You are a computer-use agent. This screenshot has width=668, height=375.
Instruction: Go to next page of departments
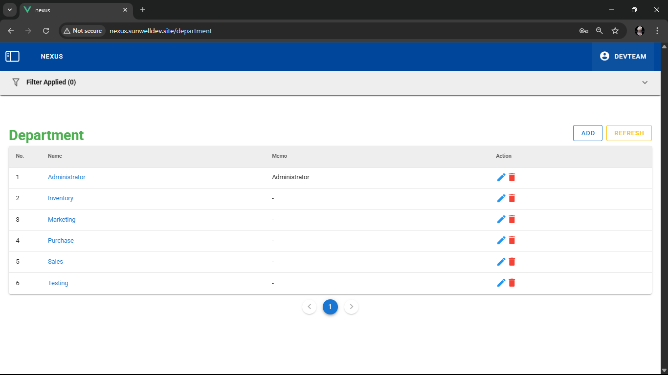(x=351, y=307)
